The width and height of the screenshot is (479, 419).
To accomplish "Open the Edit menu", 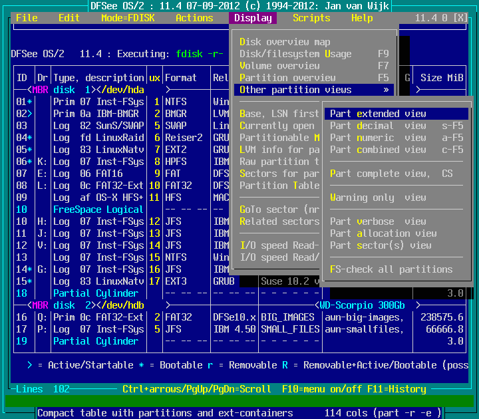I will (69, 18).
